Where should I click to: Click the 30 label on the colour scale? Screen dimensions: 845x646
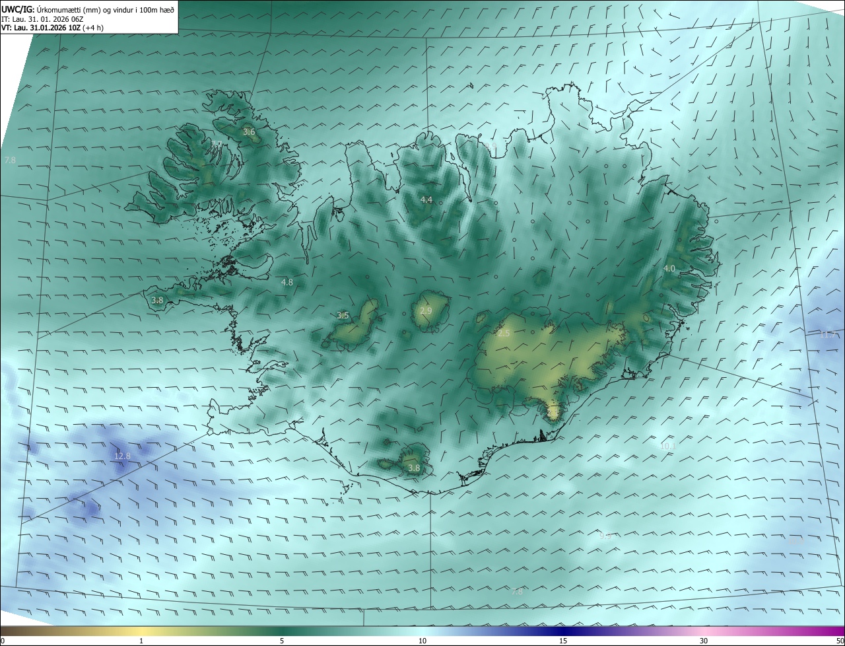tap(704, 641)
